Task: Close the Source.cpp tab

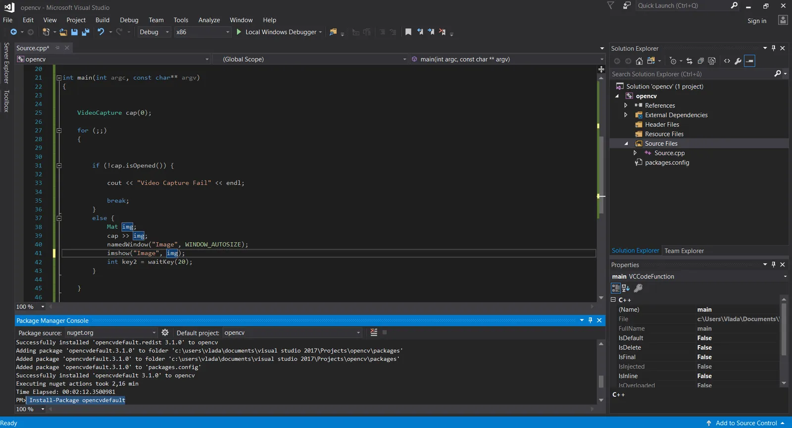Action: [67, 47]
